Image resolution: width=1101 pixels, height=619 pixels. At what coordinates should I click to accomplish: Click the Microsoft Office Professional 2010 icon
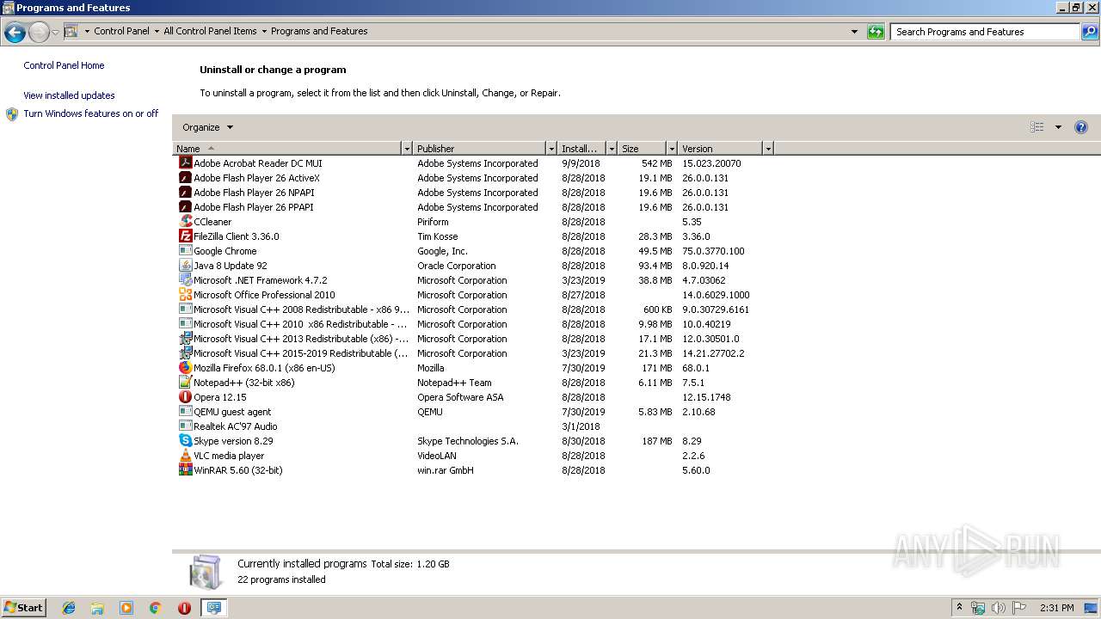point(185,294)
